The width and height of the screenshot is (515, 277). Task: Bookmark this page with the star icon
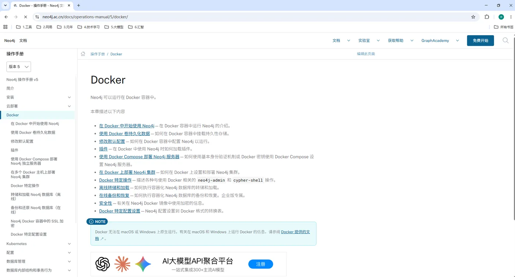[x=473, y=17]
